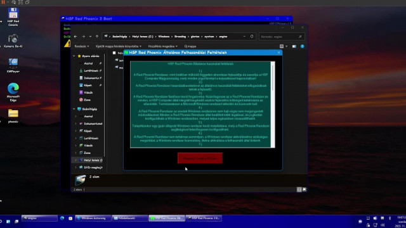The height and width of the screenshot is (228, 406).
Task: Open Edge from the taskbar
Action: 62,218
